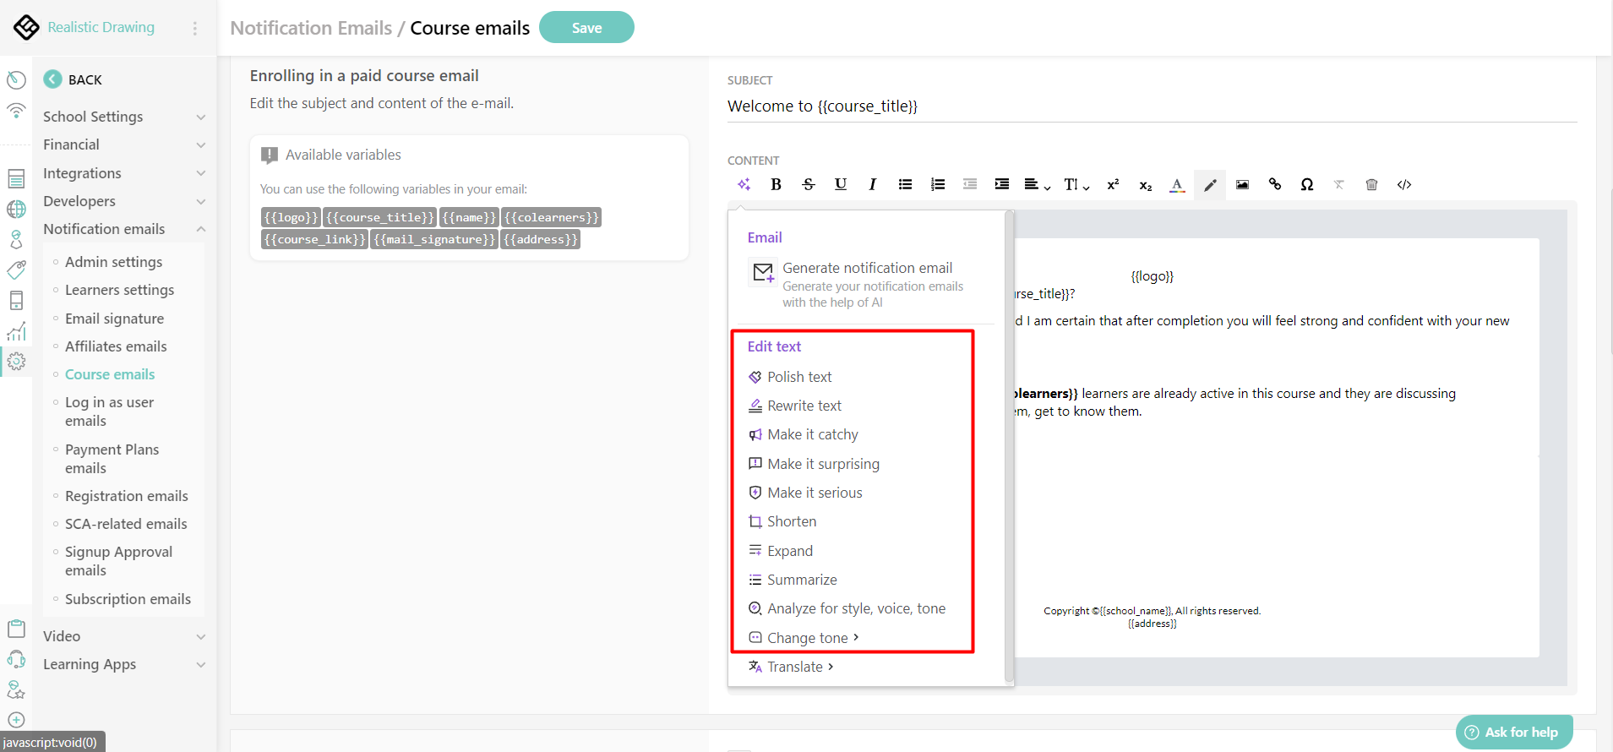Choose Make it catchy option

[812, 434]
